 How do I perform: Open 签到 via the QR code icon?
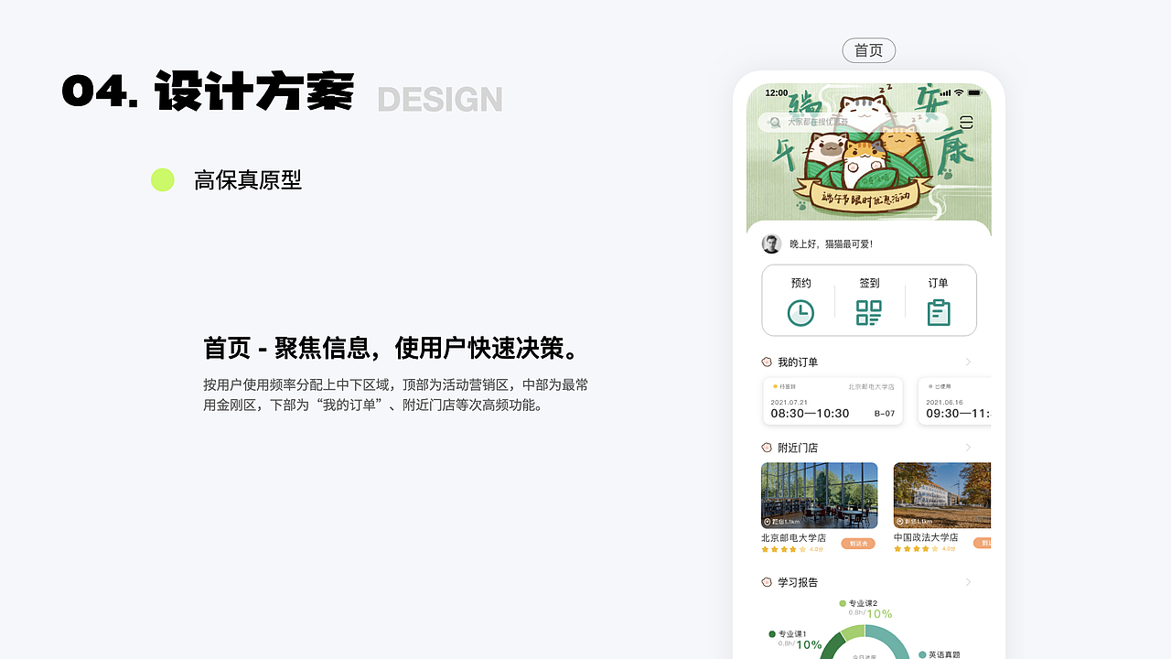pos(869,313)
